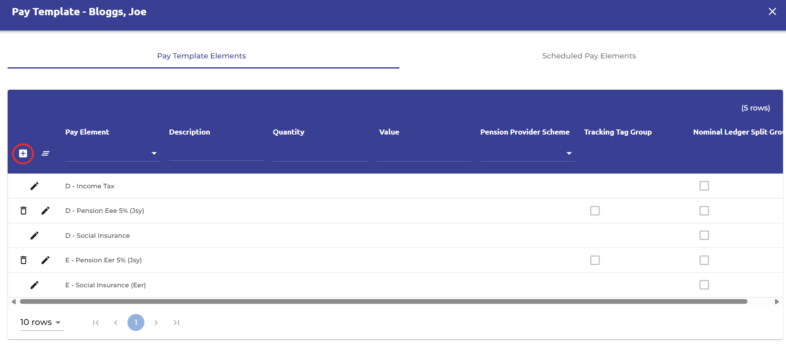Image resolution: width=786 pixels, height=344 pixels.
Task: Go to next page of table
Action: [156, 322]
